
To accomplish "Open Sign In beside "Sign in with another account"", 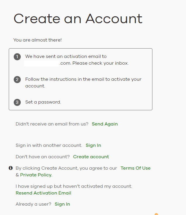I will pos(93,145).
